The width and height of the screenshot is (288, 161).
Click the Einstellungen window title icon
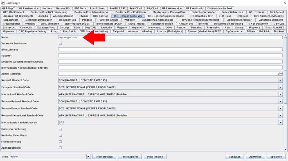(x=3, y=3)
